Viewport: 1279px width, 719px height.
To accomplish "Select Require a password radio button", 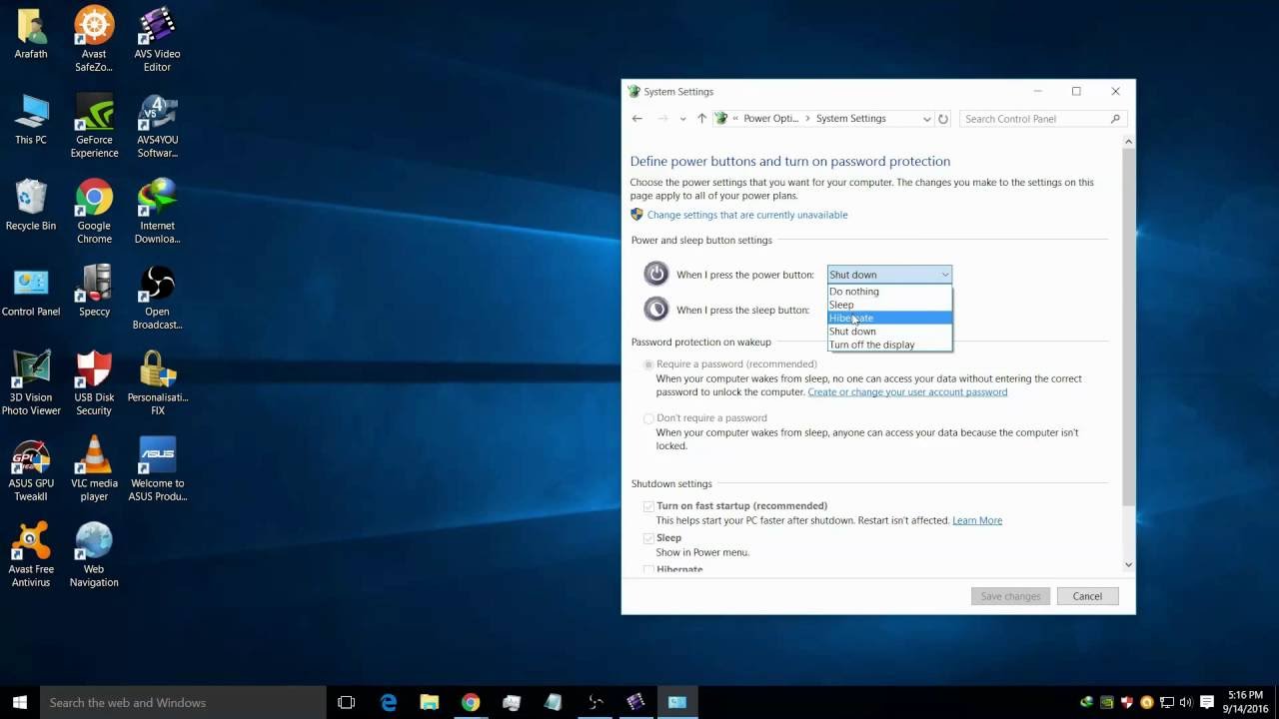I will [648, 364].
